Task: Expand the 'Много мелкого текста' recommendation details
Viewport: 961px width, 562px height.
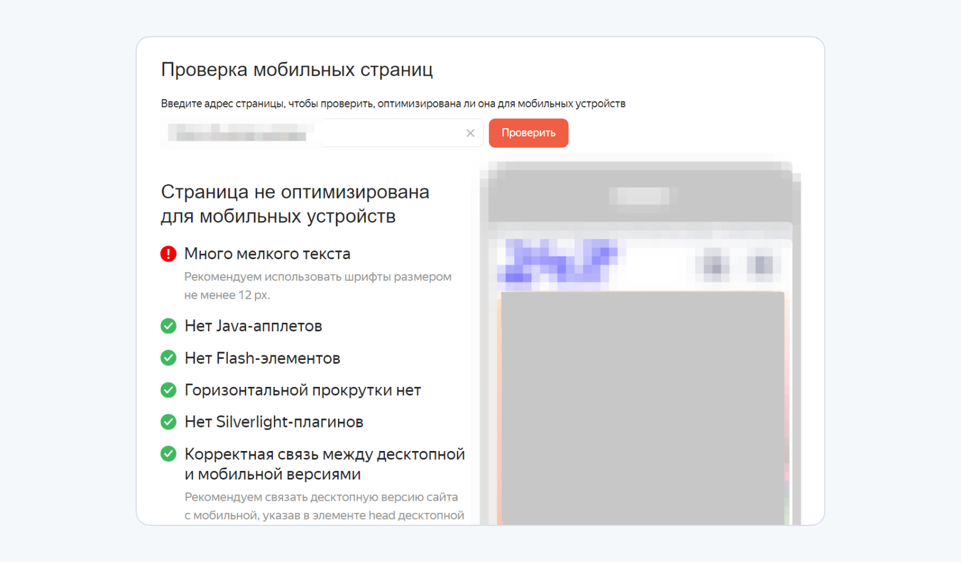Action: pos(317,285)
